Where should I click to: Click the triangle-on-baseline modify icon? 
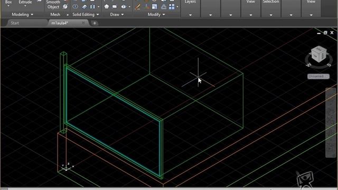click(164, 7)
